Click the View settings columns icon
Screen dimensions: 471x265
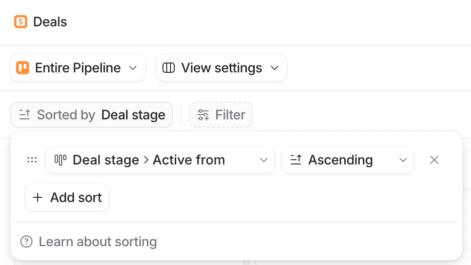pyautogui.click(x=169, y=68)
